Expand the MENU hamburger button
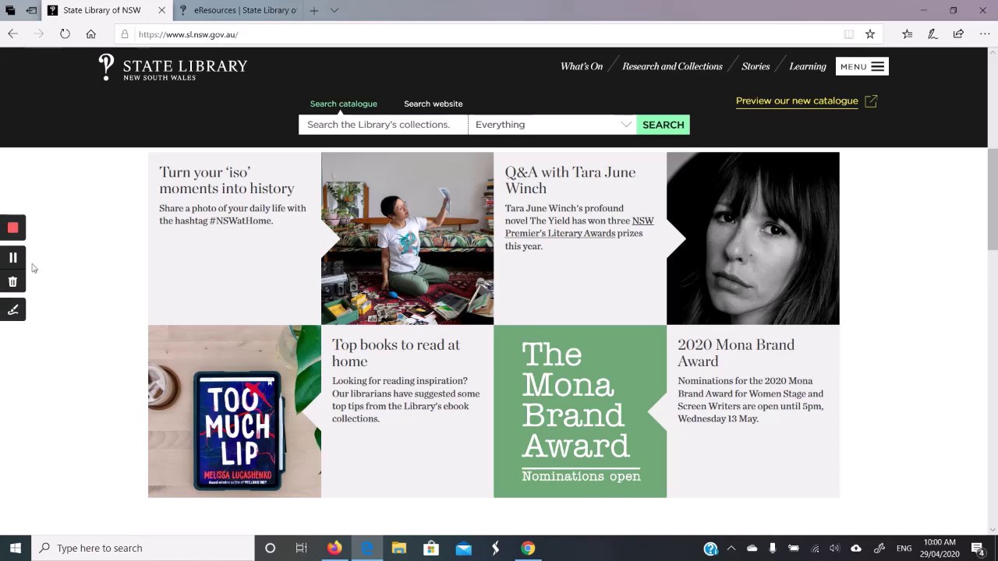998x561 pixels. [x=862, y=66]
